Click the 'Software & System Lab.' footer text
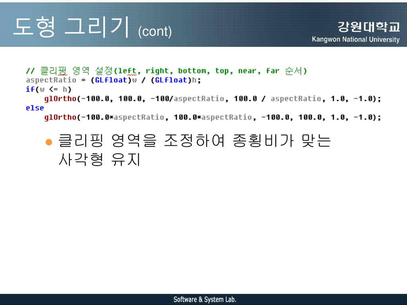This screenshot has height=305, width=407. point(205,299)
